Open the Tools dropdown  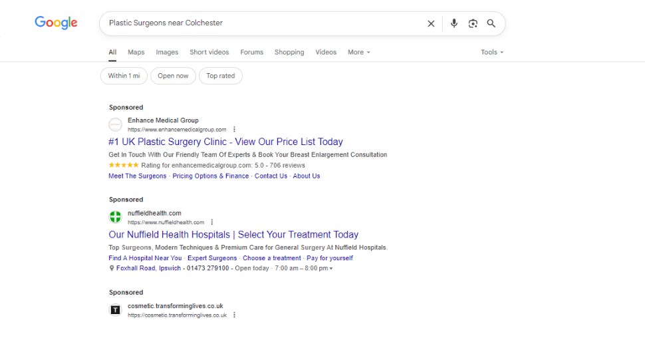492,53
